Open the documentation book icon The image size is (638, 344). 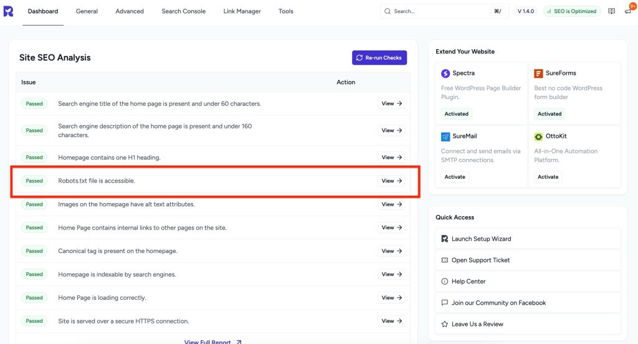612,11
